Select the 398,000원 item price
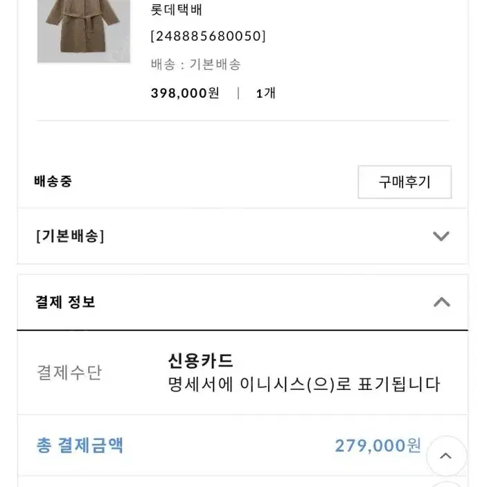The width and height of the screenshot is (487, 487). (x=185, y=93)
